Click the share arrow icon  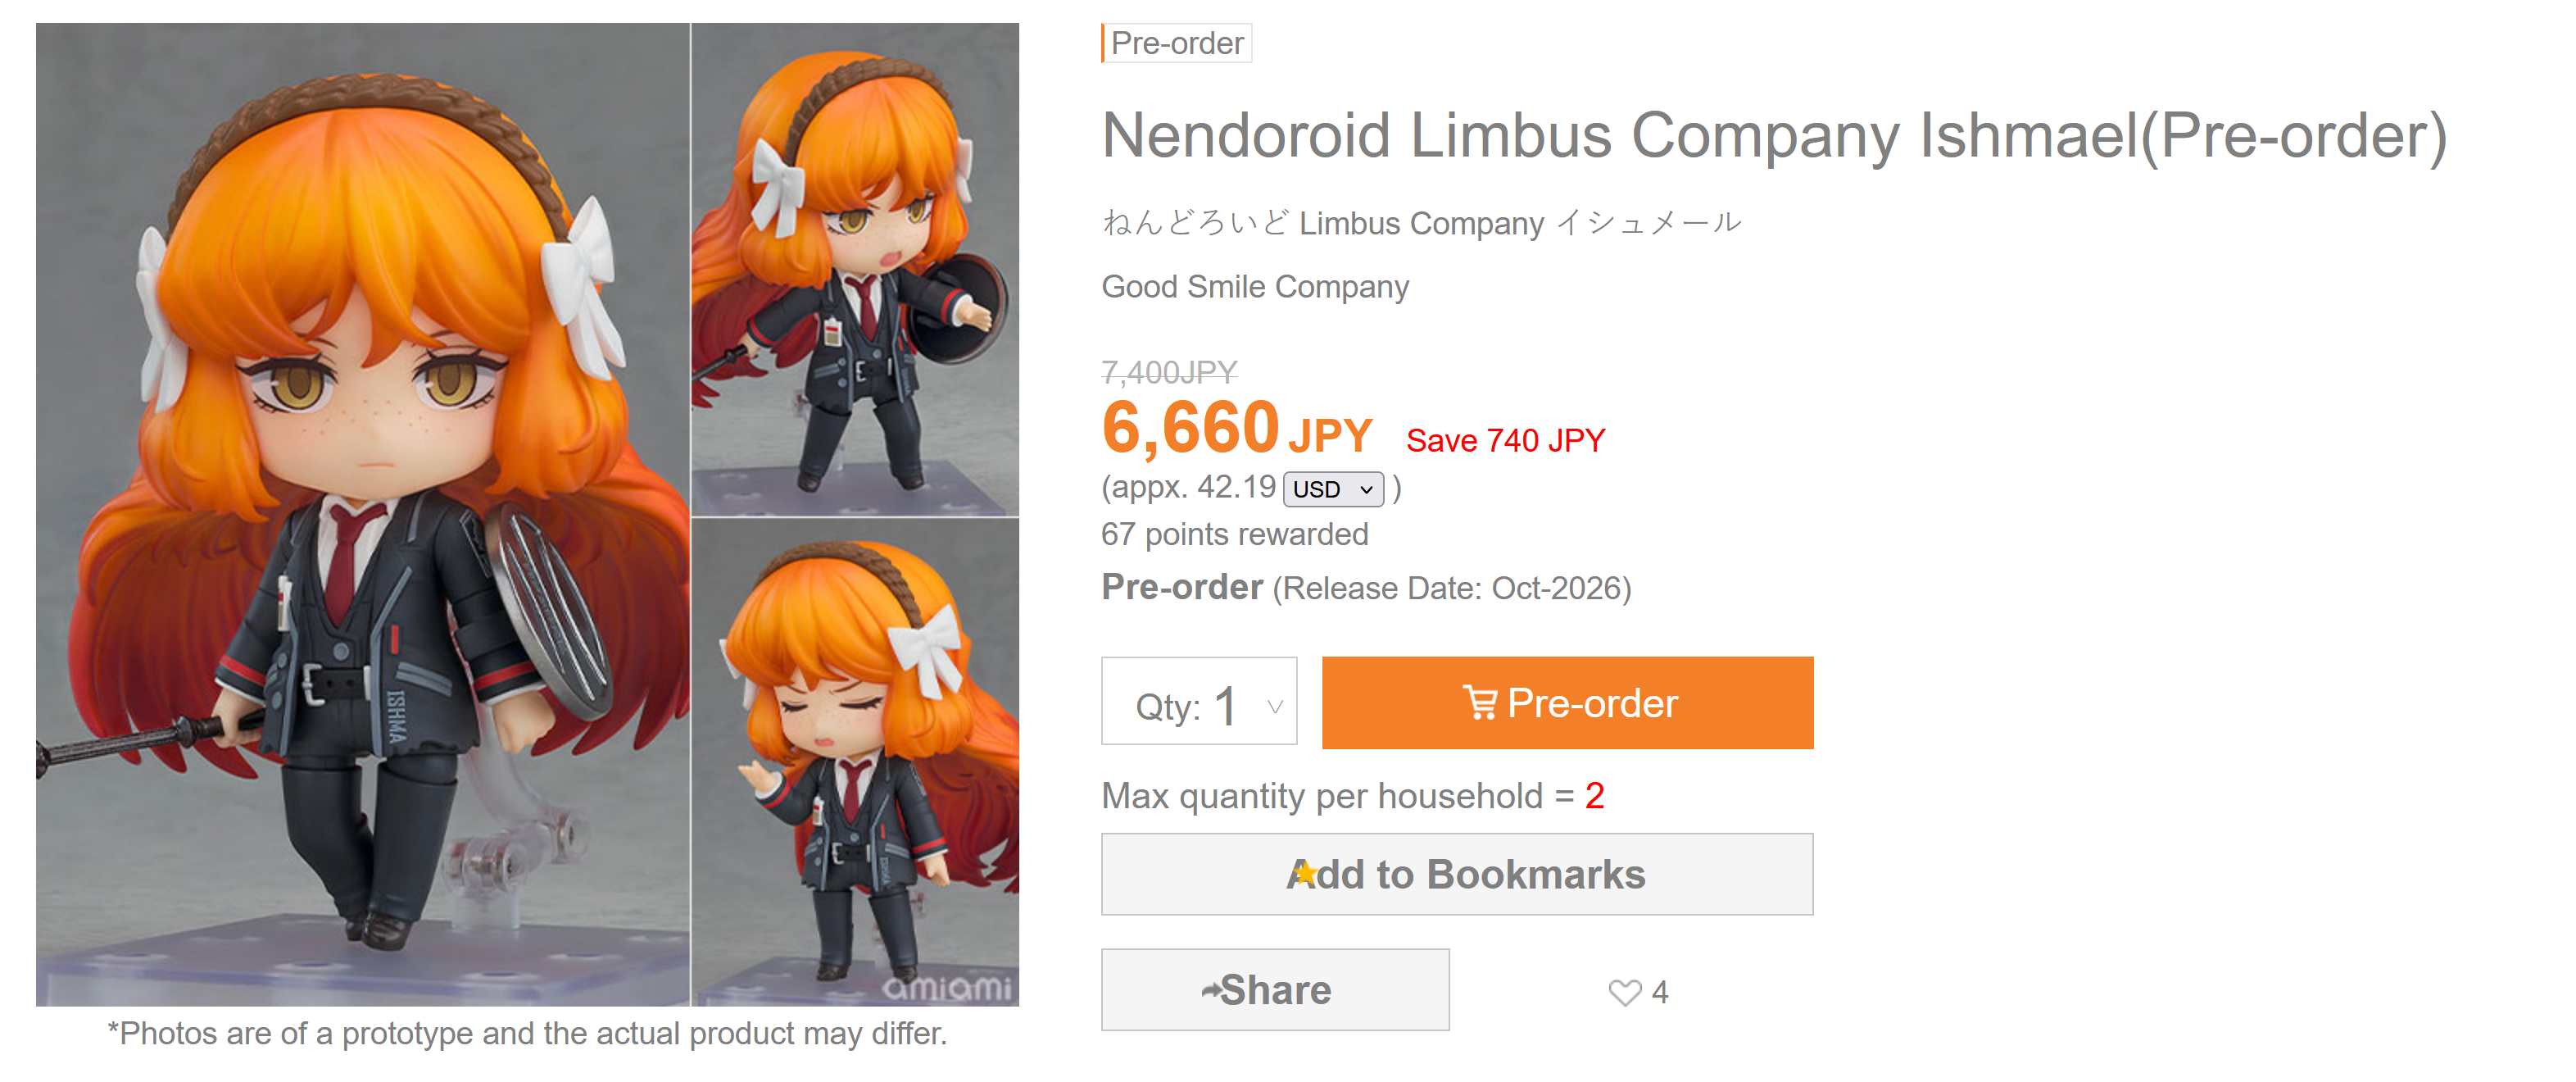pos(1211,990)
